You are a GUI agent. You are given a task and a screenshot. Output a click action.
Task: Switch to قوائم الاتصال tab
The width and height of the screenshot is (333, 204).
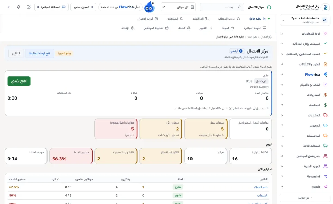(148, 19)
